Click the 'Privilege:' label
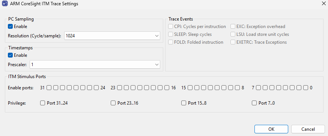 pos(17,103)
